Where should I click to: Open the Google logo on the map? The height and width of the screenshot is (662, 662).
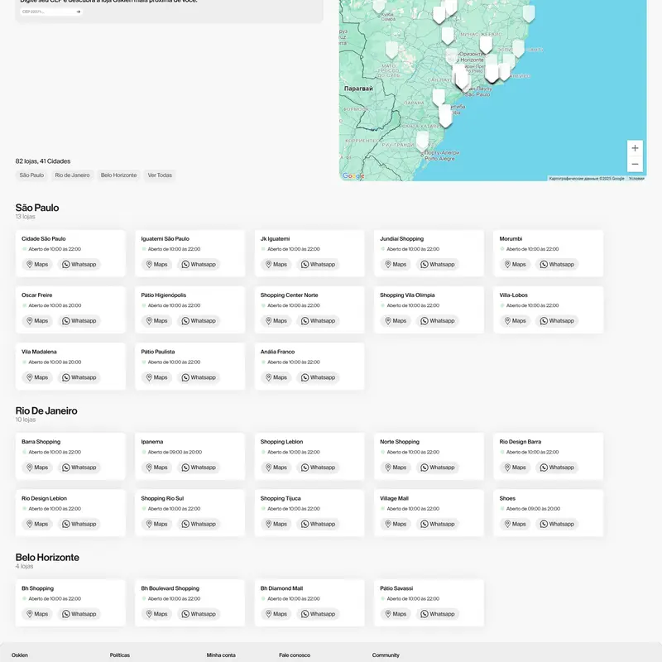coord(353,176)
